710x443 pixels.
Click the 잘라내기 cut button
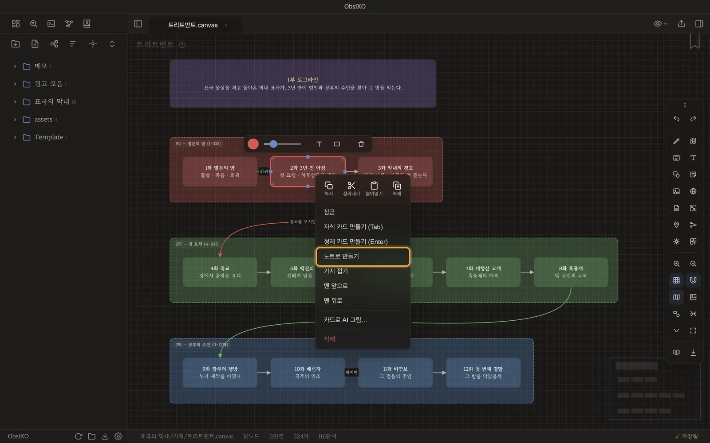(351, 188)
